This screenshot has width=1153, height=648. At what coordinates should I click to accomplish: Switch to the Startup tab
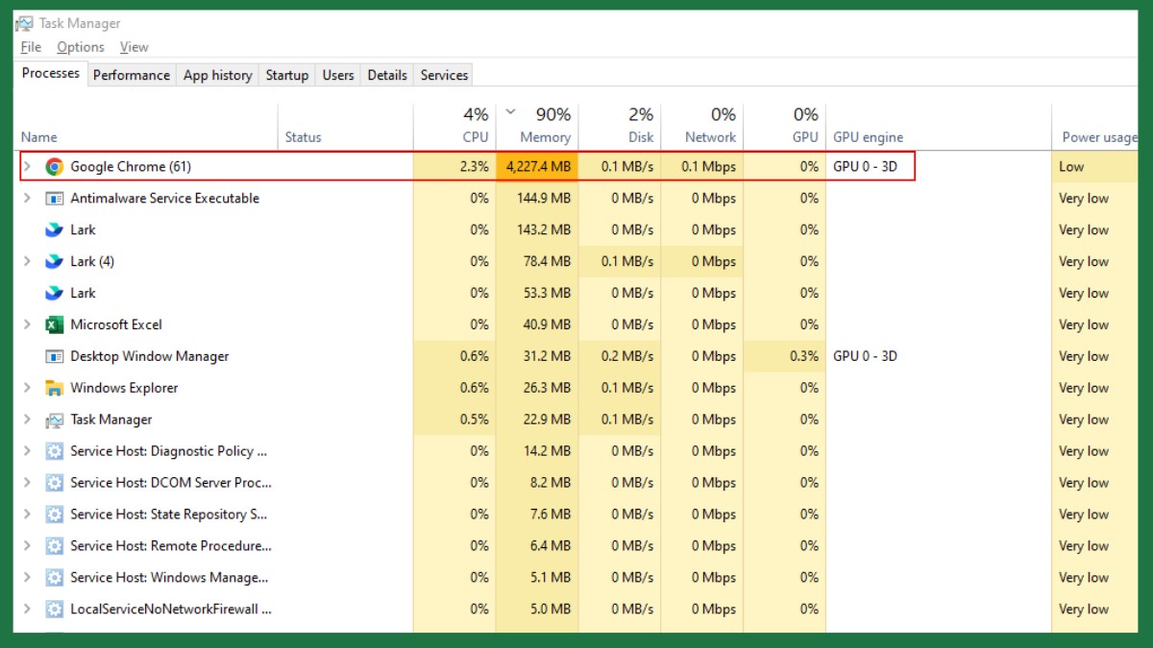[x=286, y=75]
